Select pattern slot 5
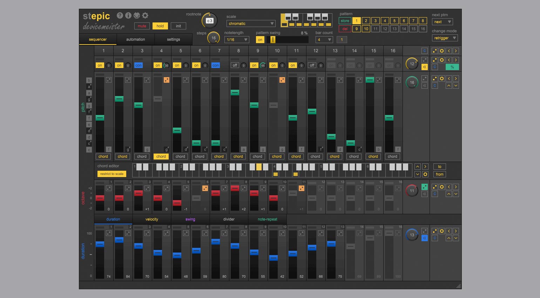The width and height of the screenshot is (540, 298). (x=394, y=21)
